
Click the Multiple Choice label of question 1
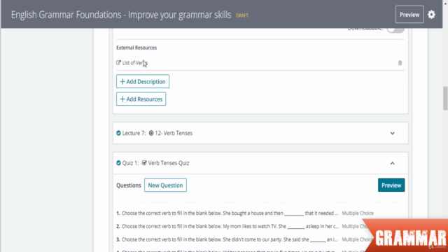358,213
